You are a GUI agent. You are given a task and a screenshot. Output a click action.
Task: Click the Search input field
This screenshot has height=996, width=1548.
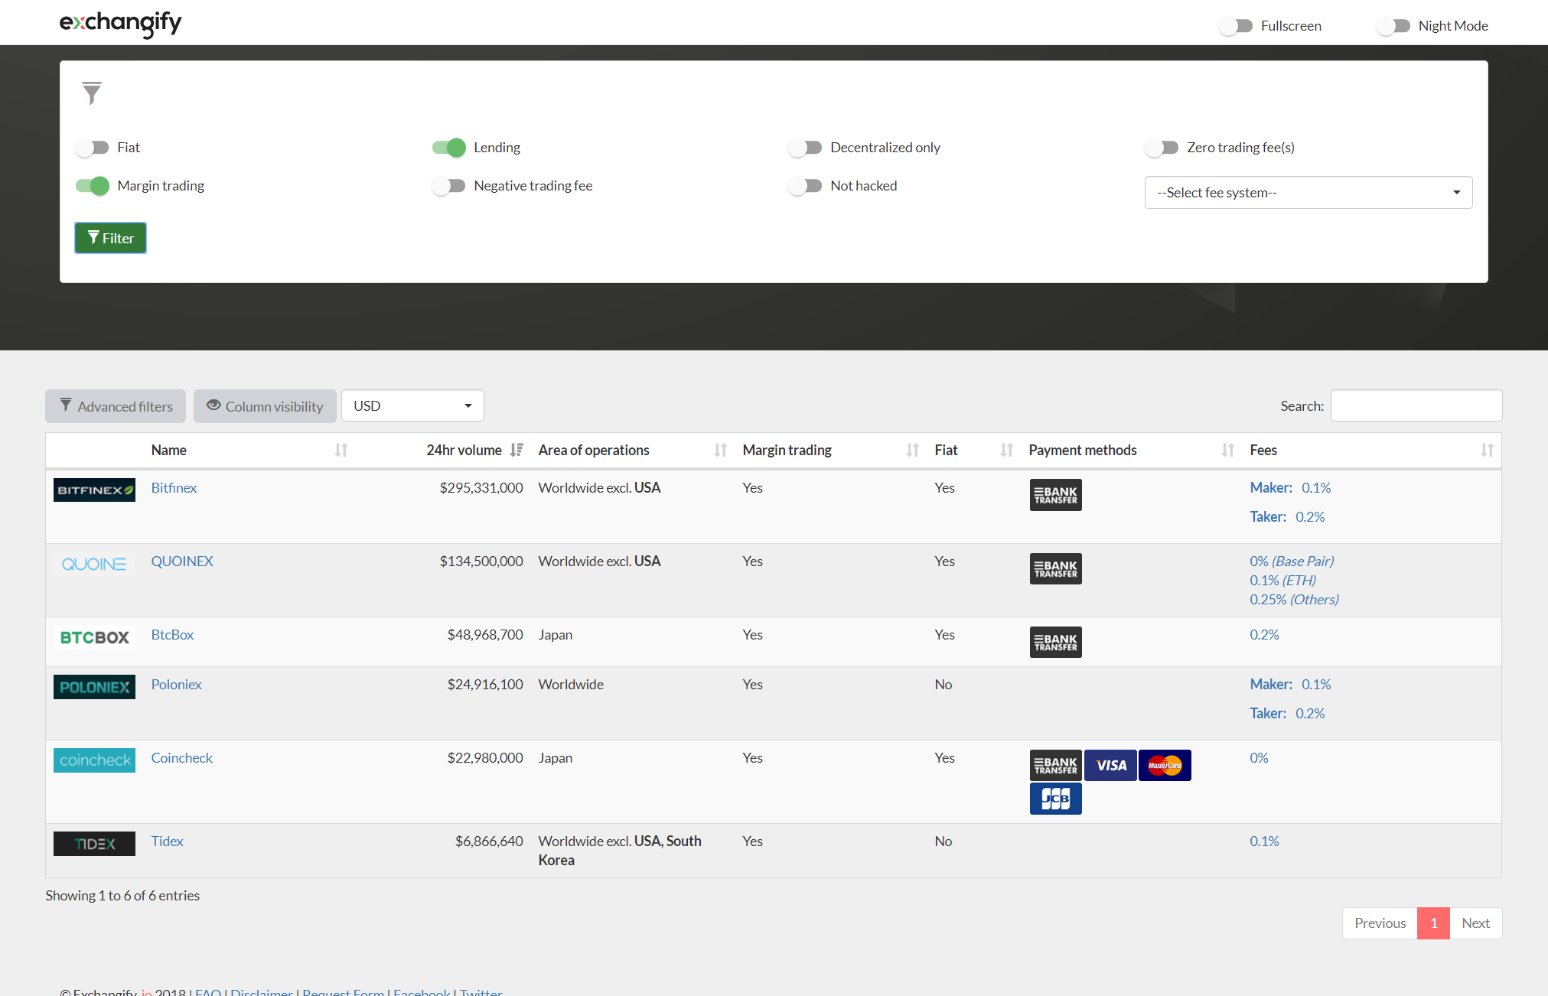pos(1416,405)
